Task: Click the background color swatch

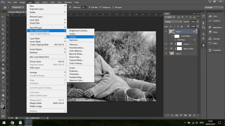Action: (x=4, y=108)
